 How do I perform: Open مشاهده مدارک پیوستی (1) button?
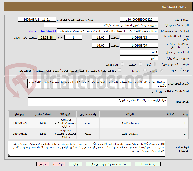click(x=109, y=164)
